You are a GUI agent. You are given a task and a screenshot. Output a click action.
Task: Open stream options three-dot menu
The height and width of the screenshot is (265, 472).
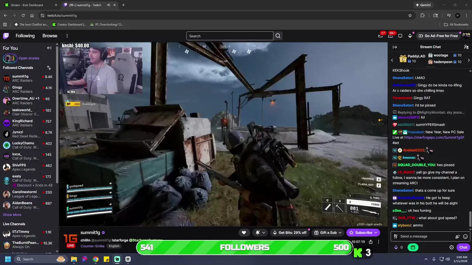(378, 242)
